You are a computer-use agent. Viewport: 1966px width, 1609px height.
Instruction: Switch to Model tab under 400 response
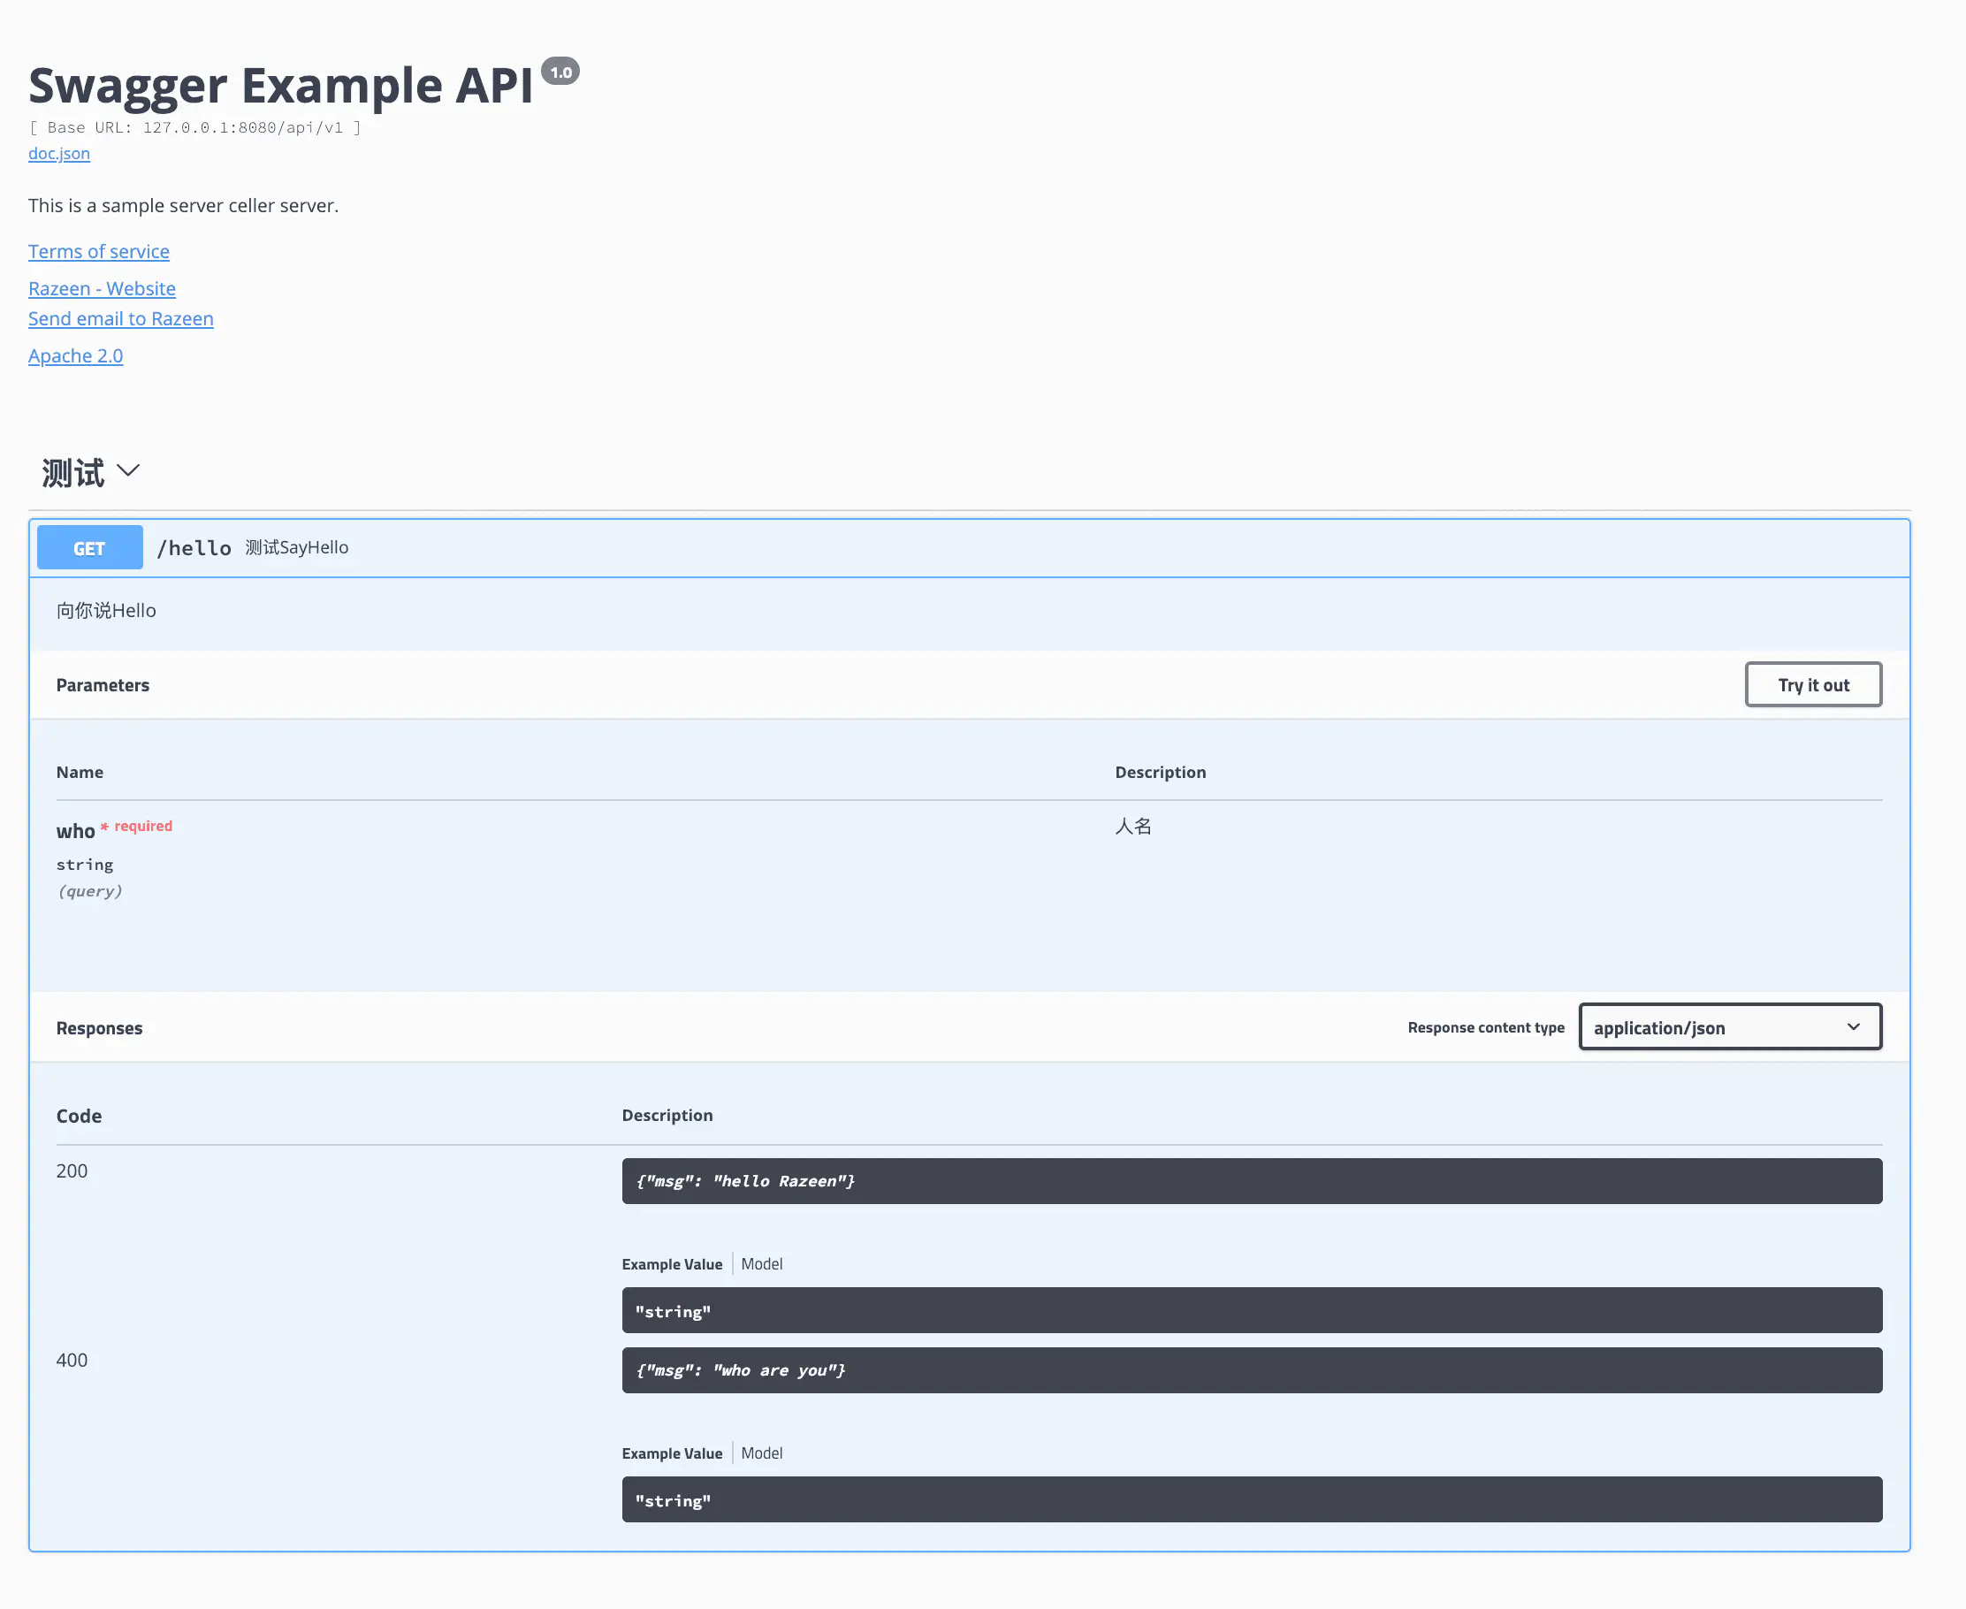click(761, 1453)
